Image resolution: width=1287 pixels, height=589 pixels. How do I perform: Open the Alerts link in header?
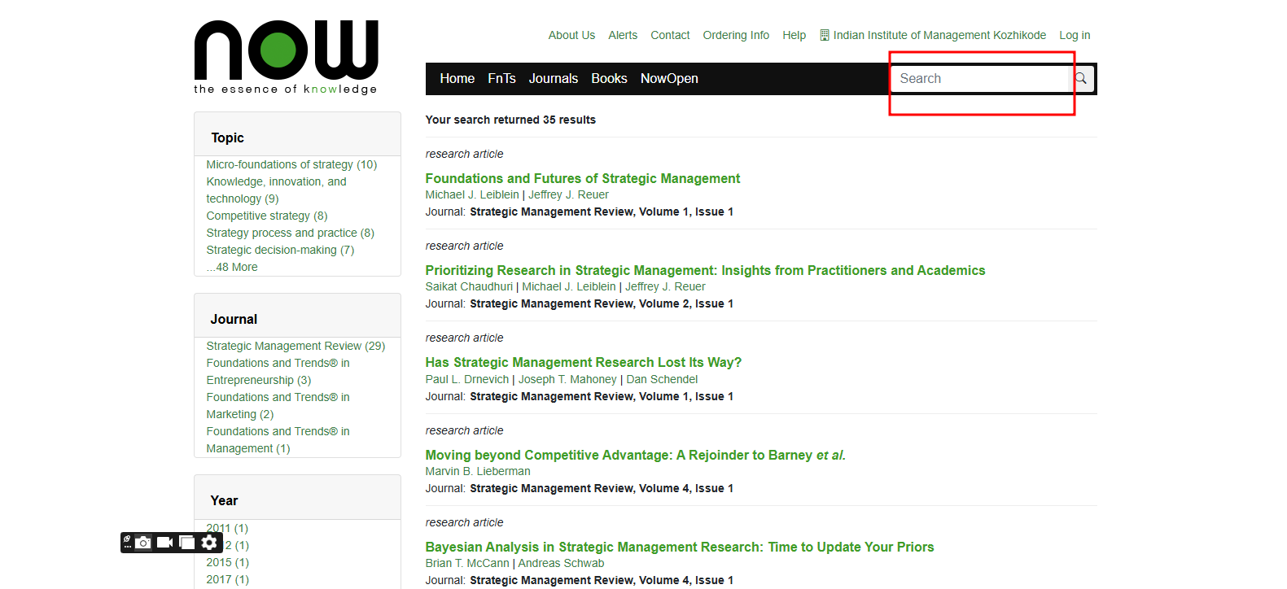coord(622,35)
